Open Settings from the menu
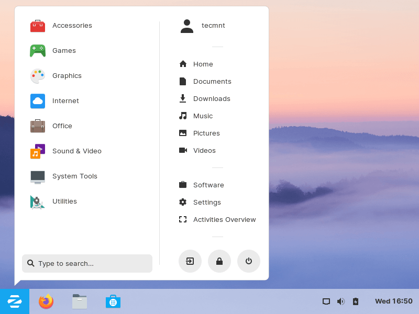 (206, 203)
